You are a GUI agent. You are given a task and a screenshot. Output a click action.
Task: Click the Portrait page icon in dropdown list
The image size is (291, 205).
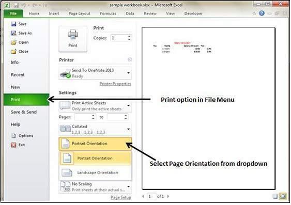point(67,158)
